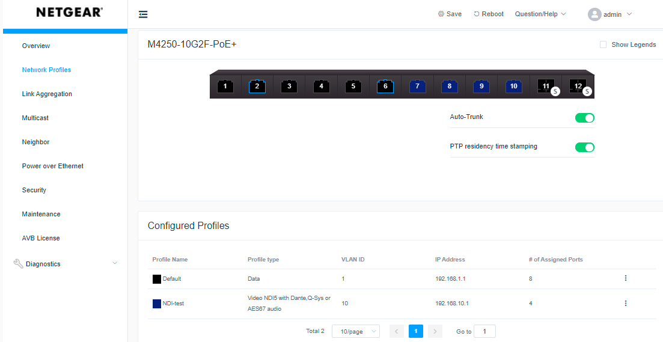
Task: Open the Question/Help dropdown
Action: (540, 14)
